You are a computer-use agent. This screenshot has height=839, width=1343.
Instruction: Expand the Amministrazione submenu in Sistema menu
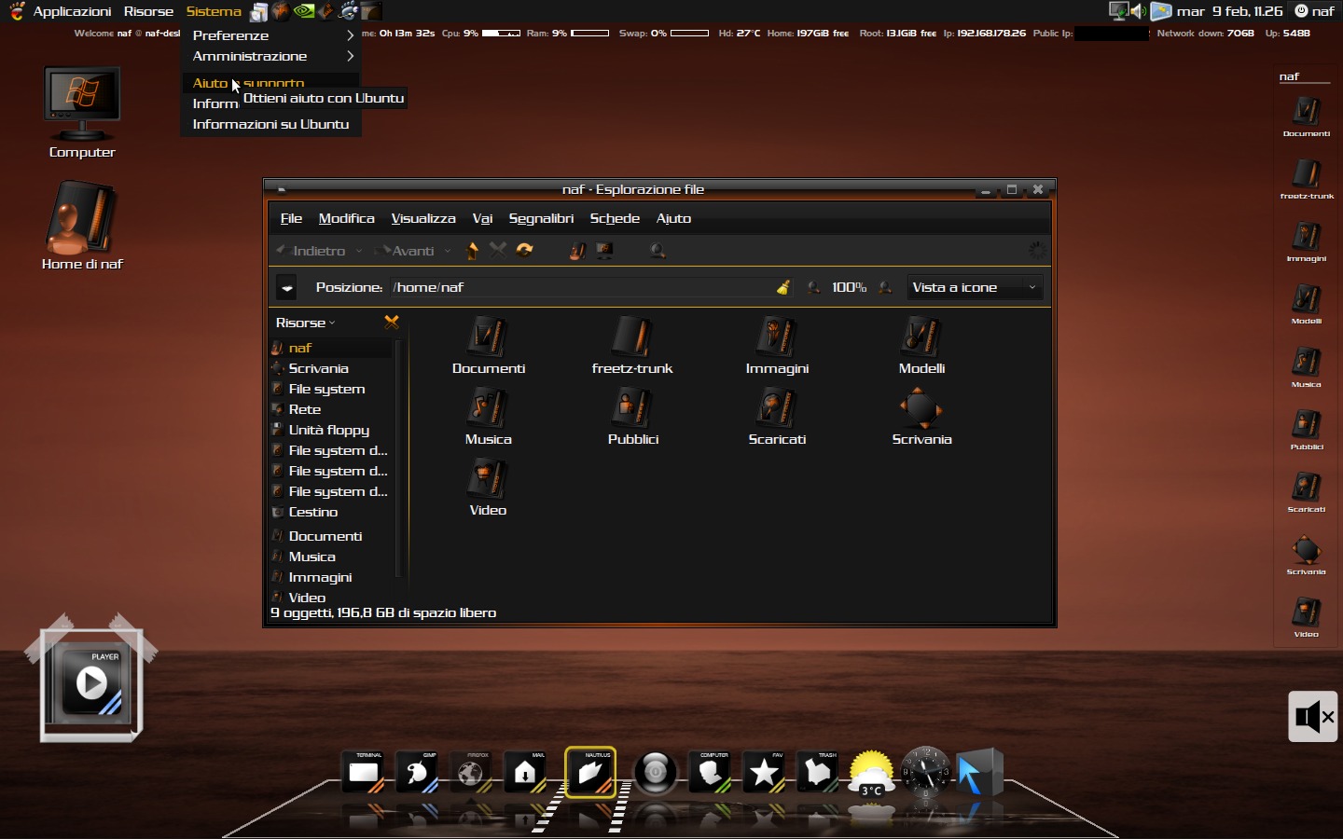270,56
